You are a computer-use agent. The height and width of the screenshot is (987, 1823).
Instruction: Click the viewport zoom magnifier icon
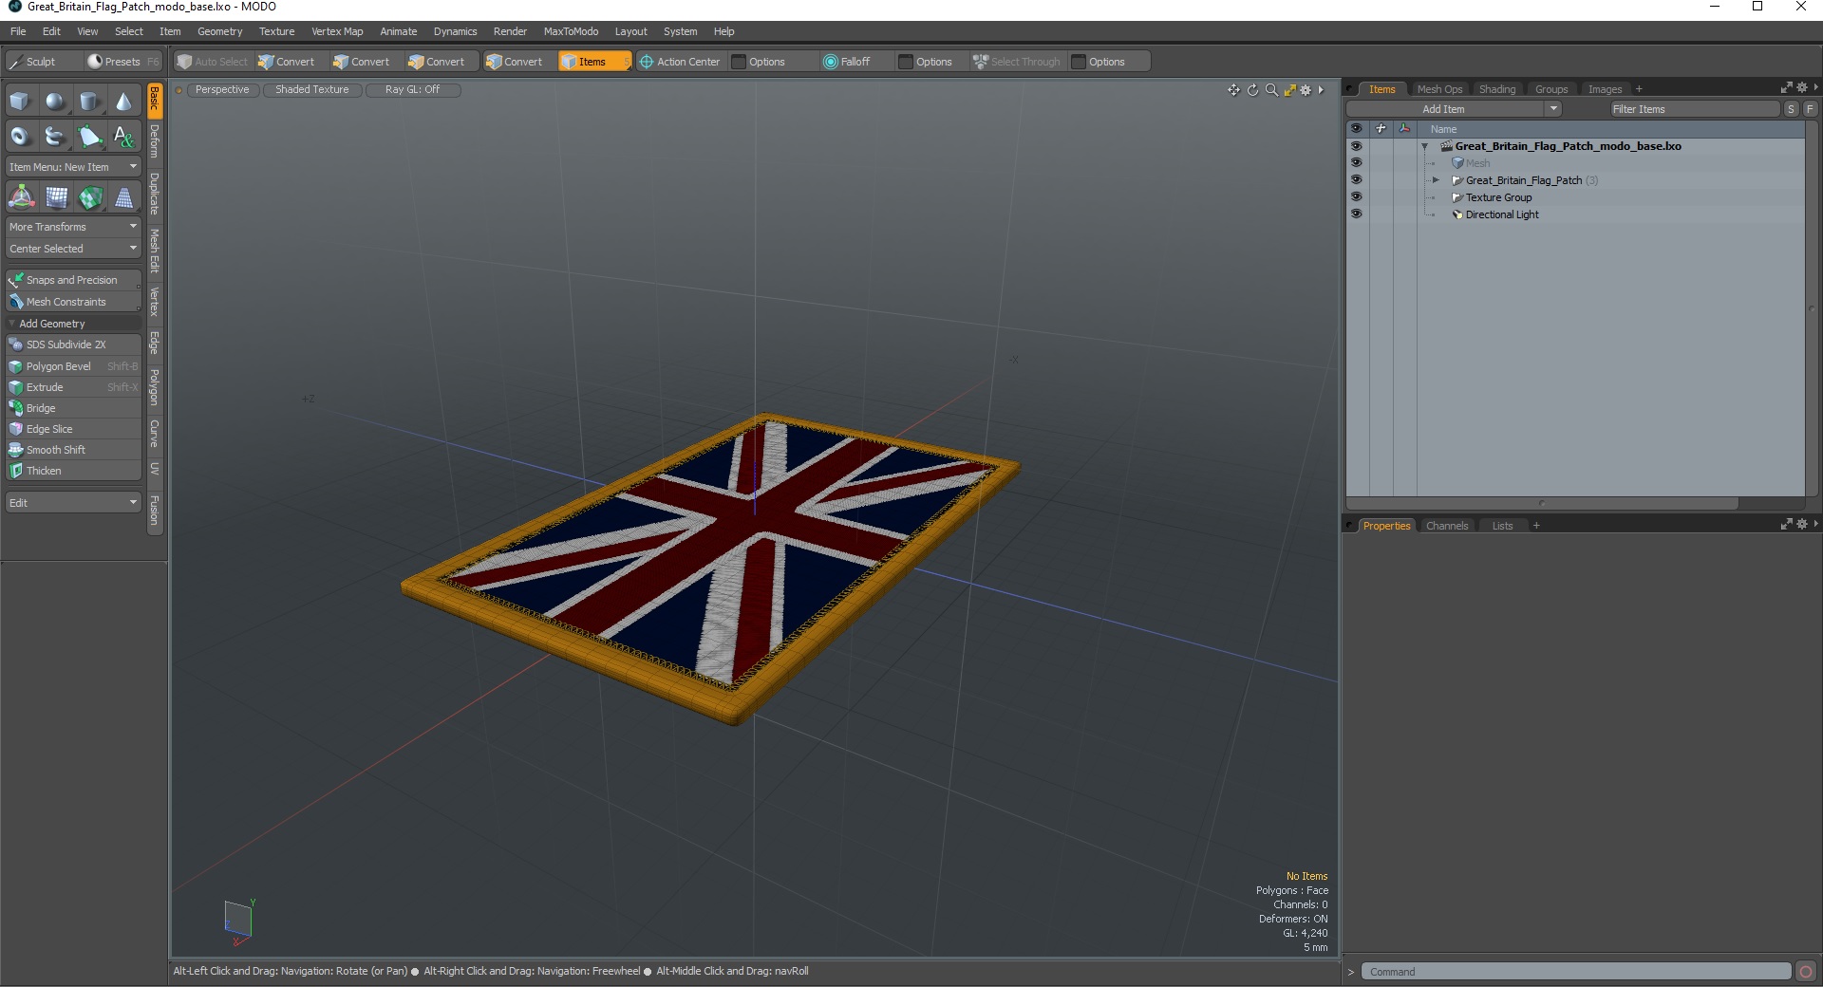1271,90
